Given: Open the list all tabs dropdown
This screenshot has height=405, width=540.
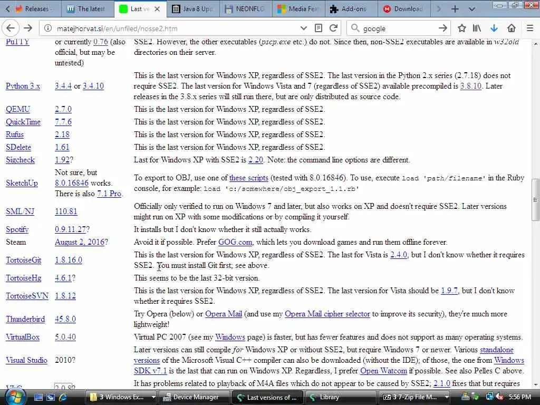Looking at the screenshot, I should coord(472,9).
